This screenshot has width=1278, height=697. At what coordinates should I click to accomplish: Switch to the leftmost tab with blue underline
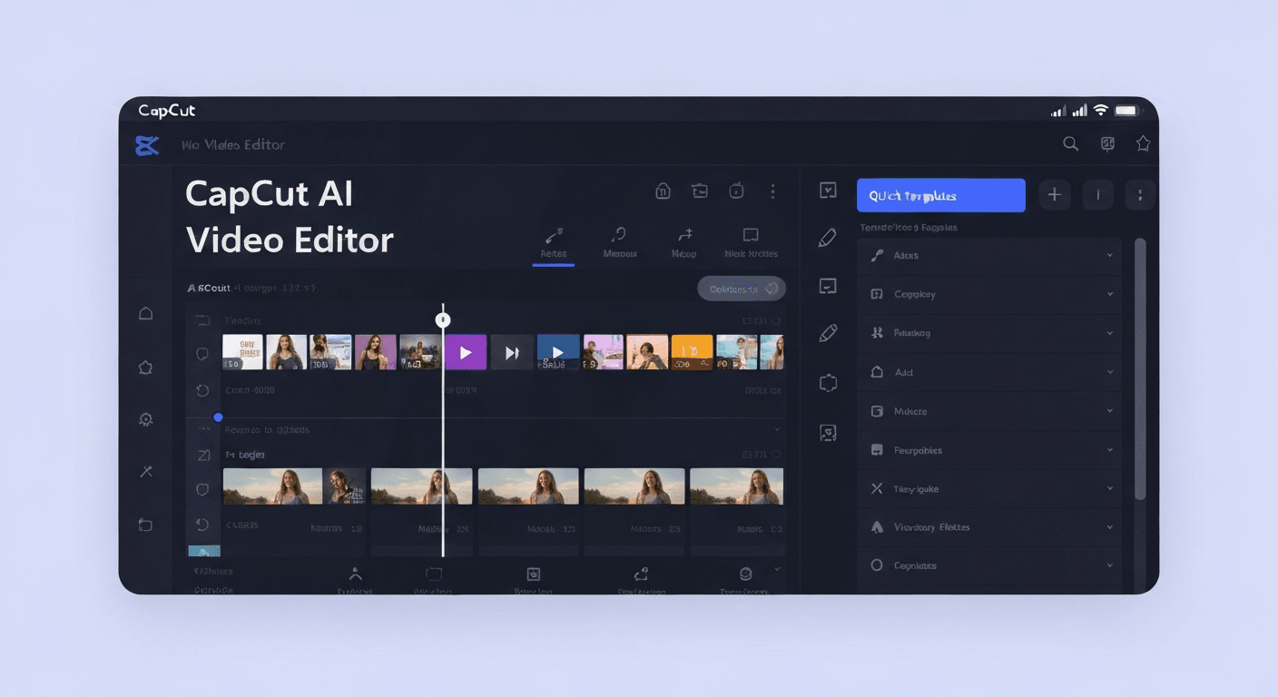point(554,241)
